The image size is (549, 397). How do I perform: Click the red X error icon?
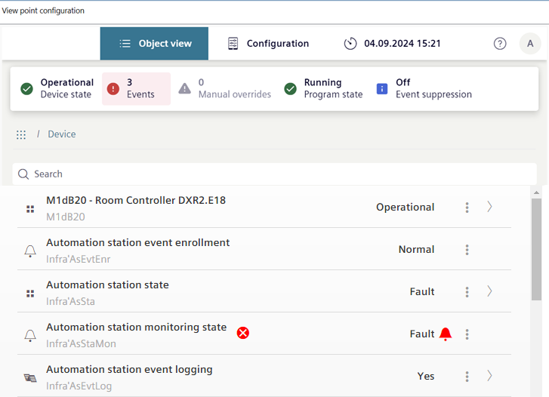click(243, 333)
